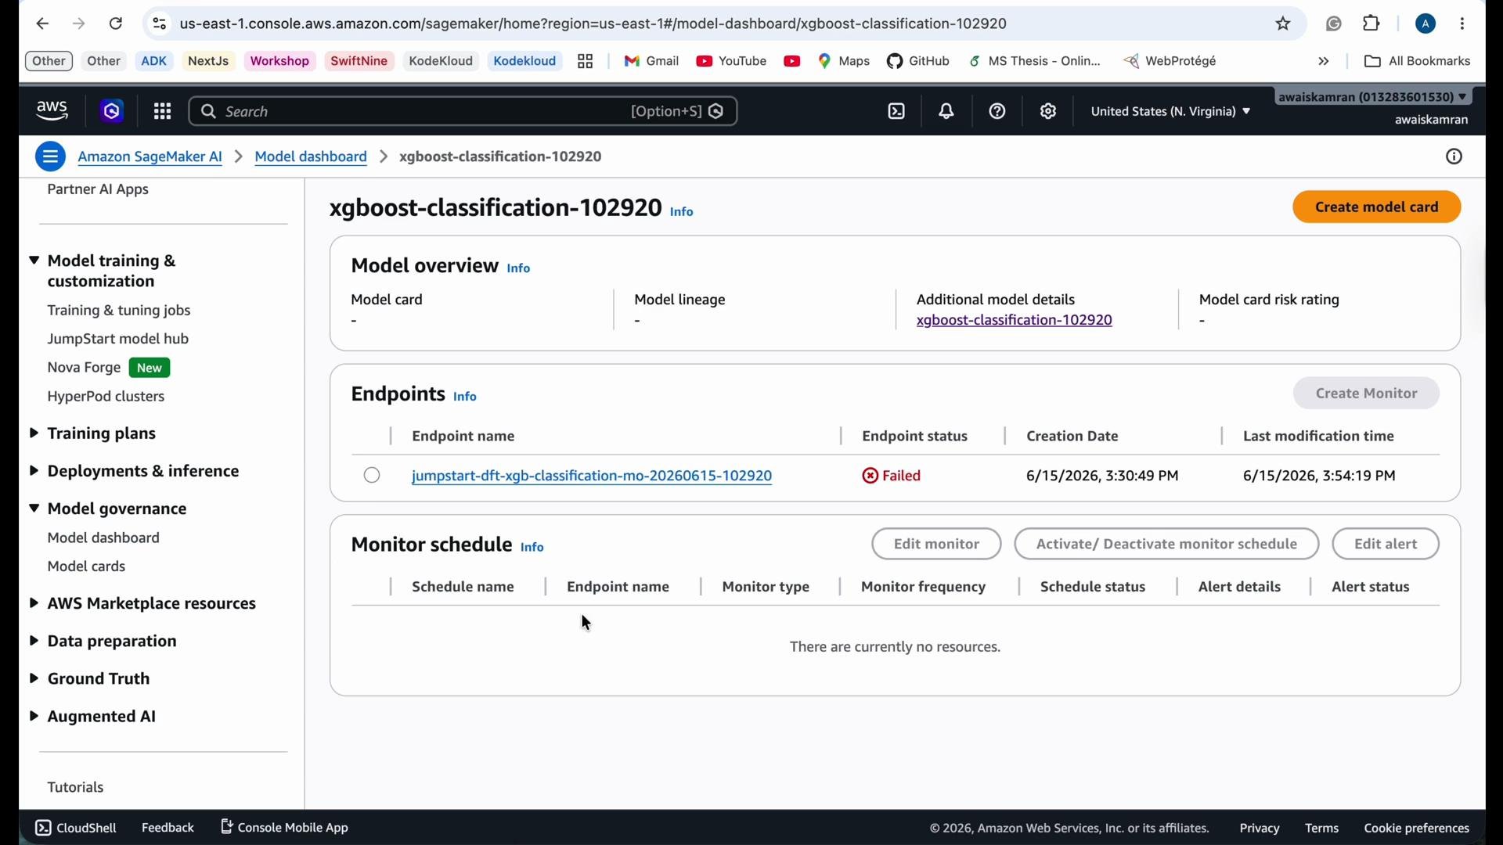Click the browser address bar URL
The height and width of the screenshot is (845, 1503).
tap(593, 24)
